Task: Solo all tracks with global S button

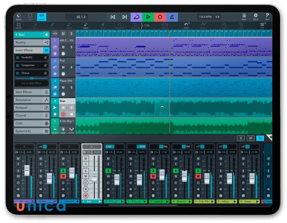Action: tap(71, 33)
